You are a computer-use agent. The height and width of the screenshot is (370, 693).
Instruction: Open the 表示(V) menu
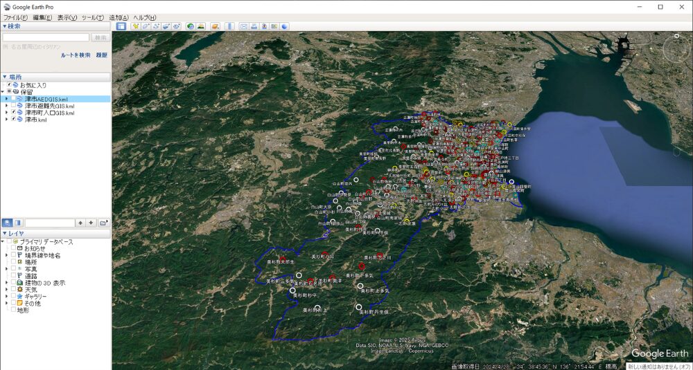tap(67, 17)
